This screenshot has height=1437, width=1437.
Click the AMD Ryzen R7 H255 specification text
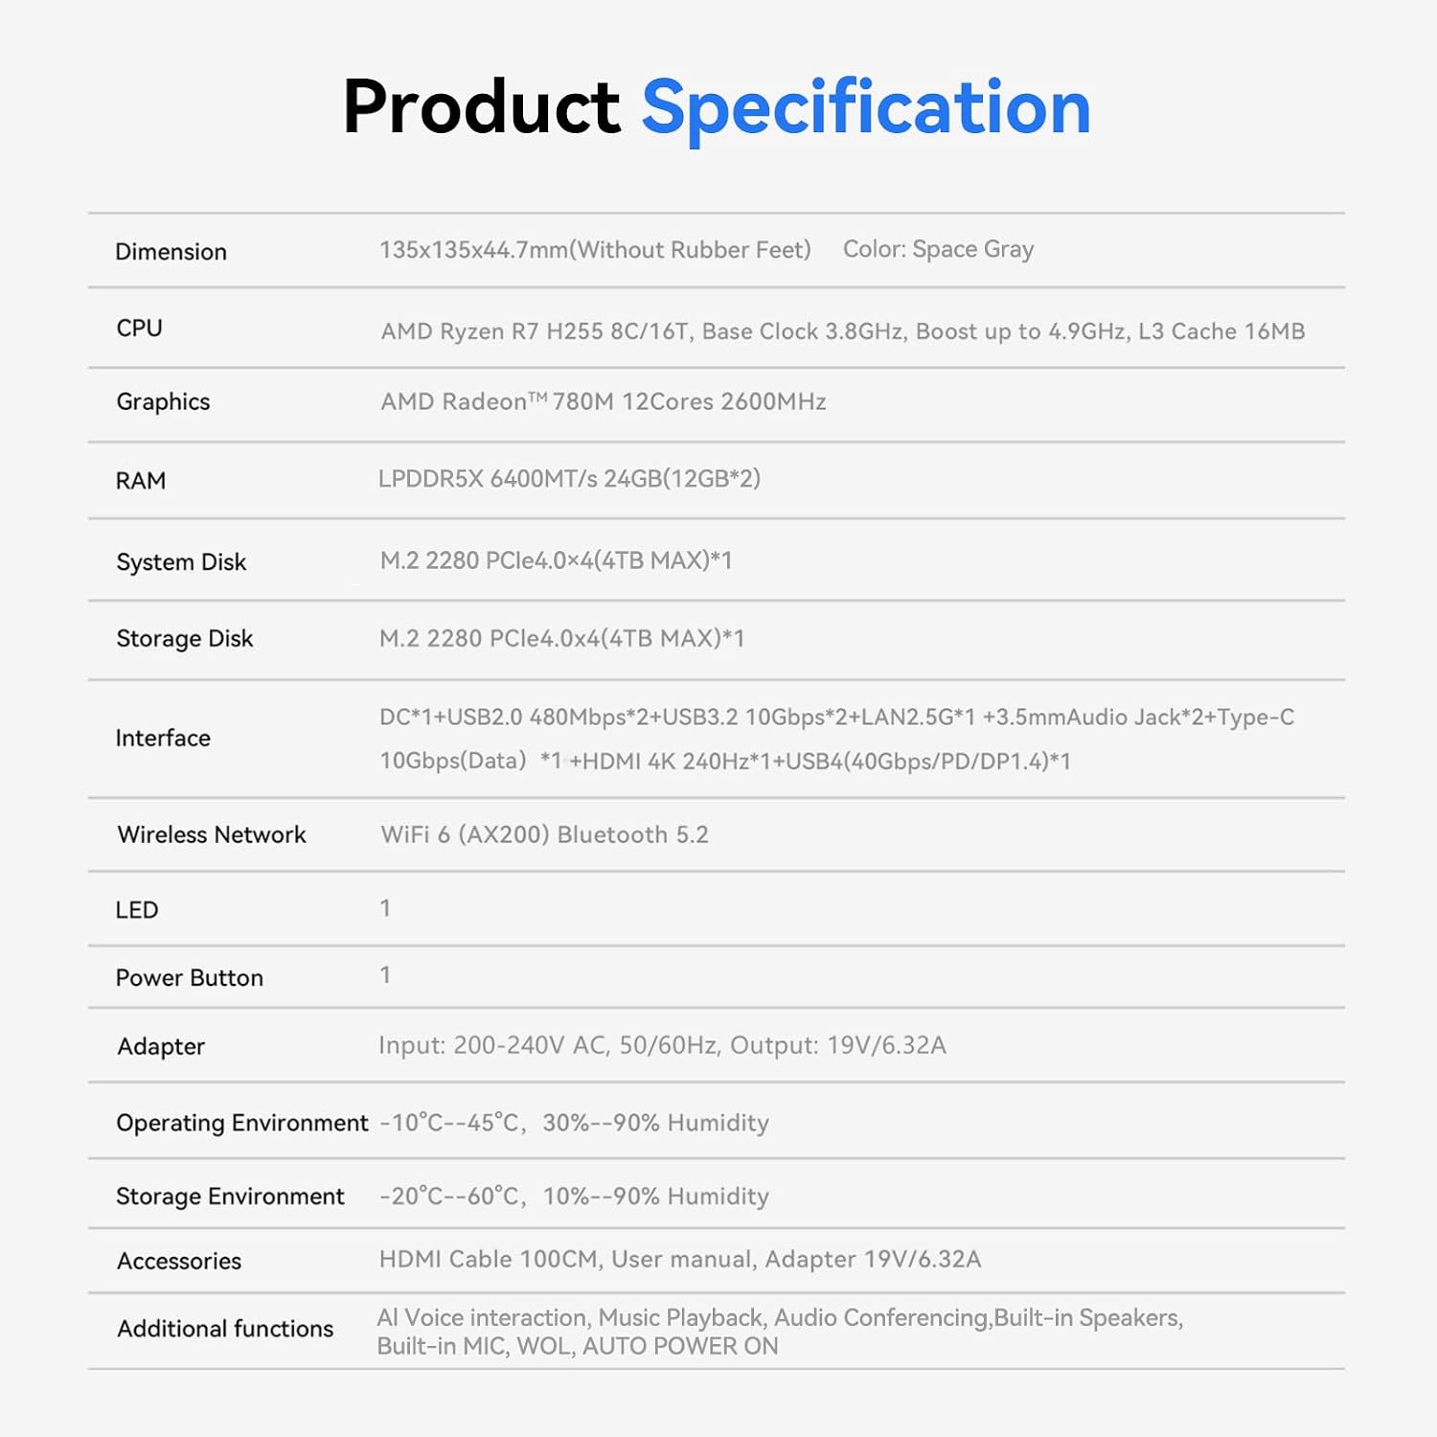(x=843, y=331)
